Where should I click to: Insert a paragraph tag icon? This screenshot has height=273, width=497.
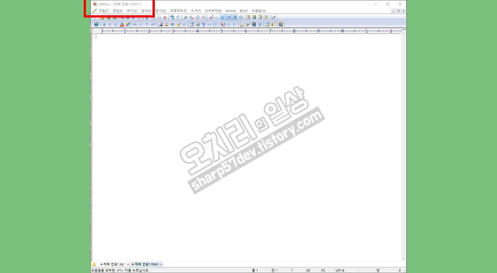pos(147,24)
